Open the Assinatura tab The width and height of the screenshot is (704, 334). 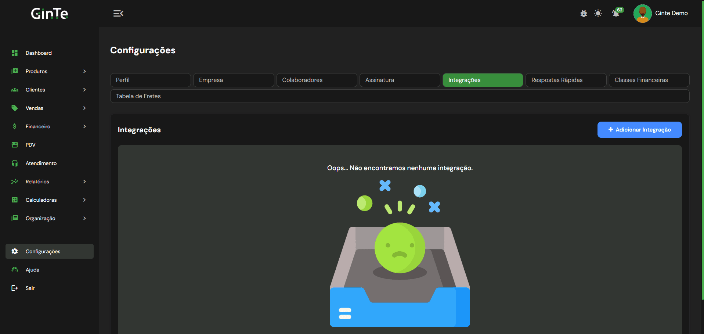[x=400, y=80]
